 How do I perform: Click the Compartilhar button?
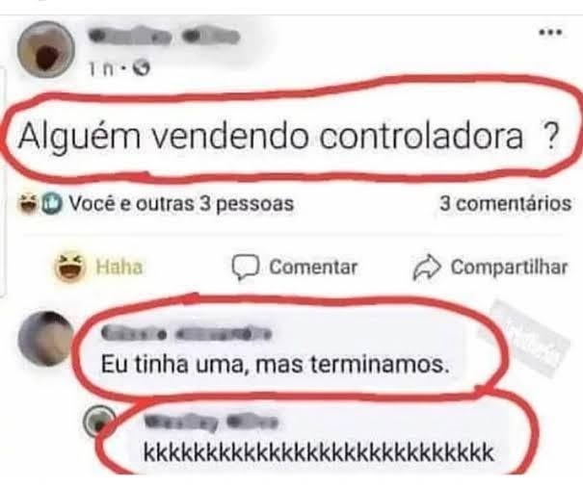click(x=490, y=268)
